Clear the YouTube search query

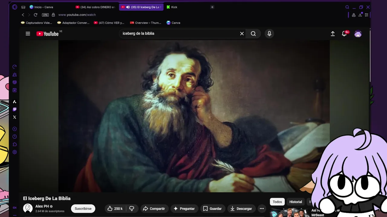242,33
